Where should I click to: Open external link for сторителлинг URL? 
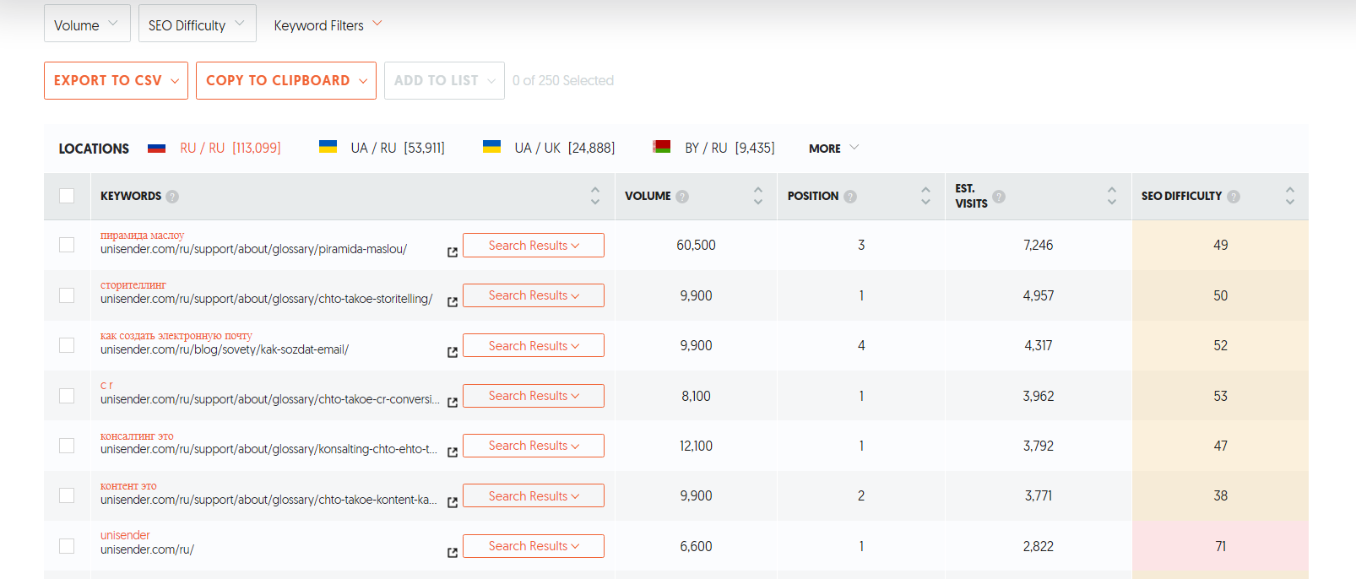point(453,301)
